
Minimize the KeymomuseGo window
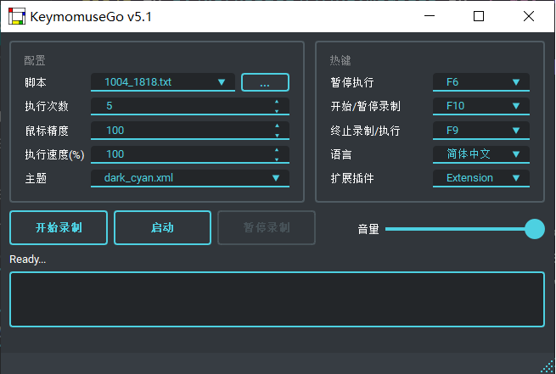tap(430, 16)
